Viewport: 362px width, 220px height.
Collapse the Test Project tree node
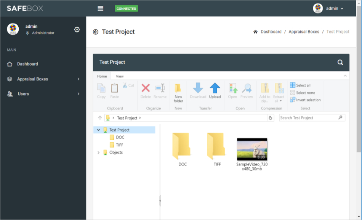click(x=99, y=130)
